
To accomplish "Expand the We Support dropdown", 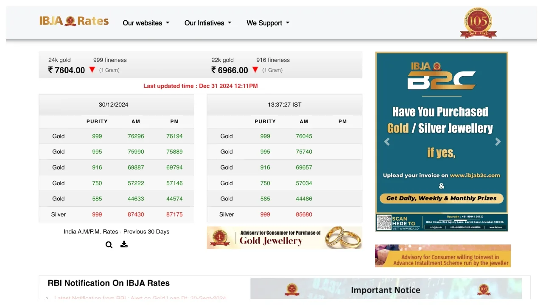I will coord(268,23).
